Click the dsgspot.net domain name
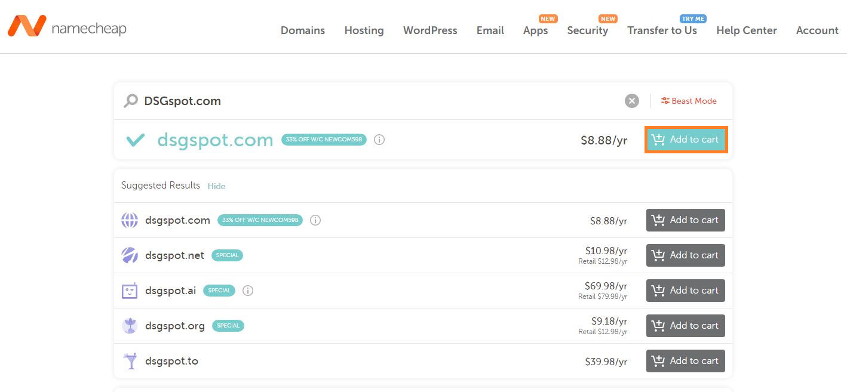The height and width of the screenshot is (392, 847). click(x=174, y=255)
